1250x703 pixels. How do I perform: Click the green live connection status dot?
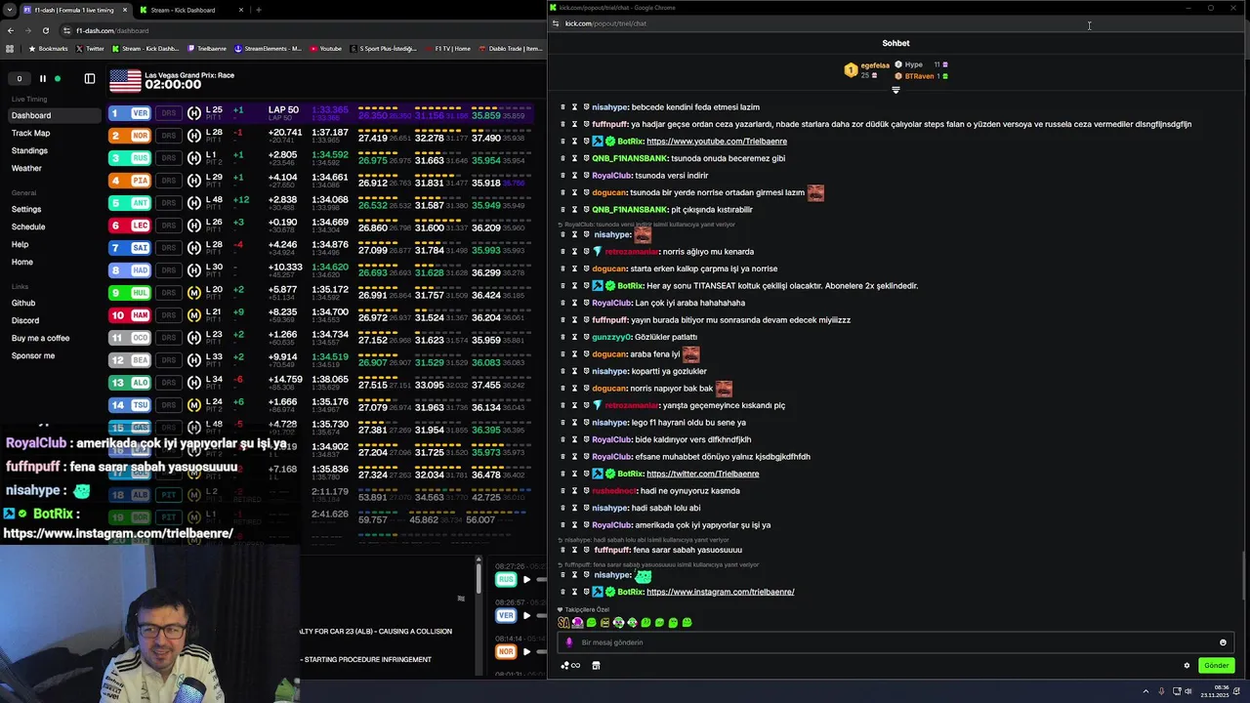(x=58, y=78)
